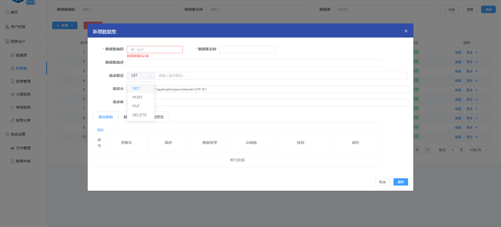Screen dimensions: 501x227
Task: Open the 数据源 请选择 dropdown
Action: [384, 9]
